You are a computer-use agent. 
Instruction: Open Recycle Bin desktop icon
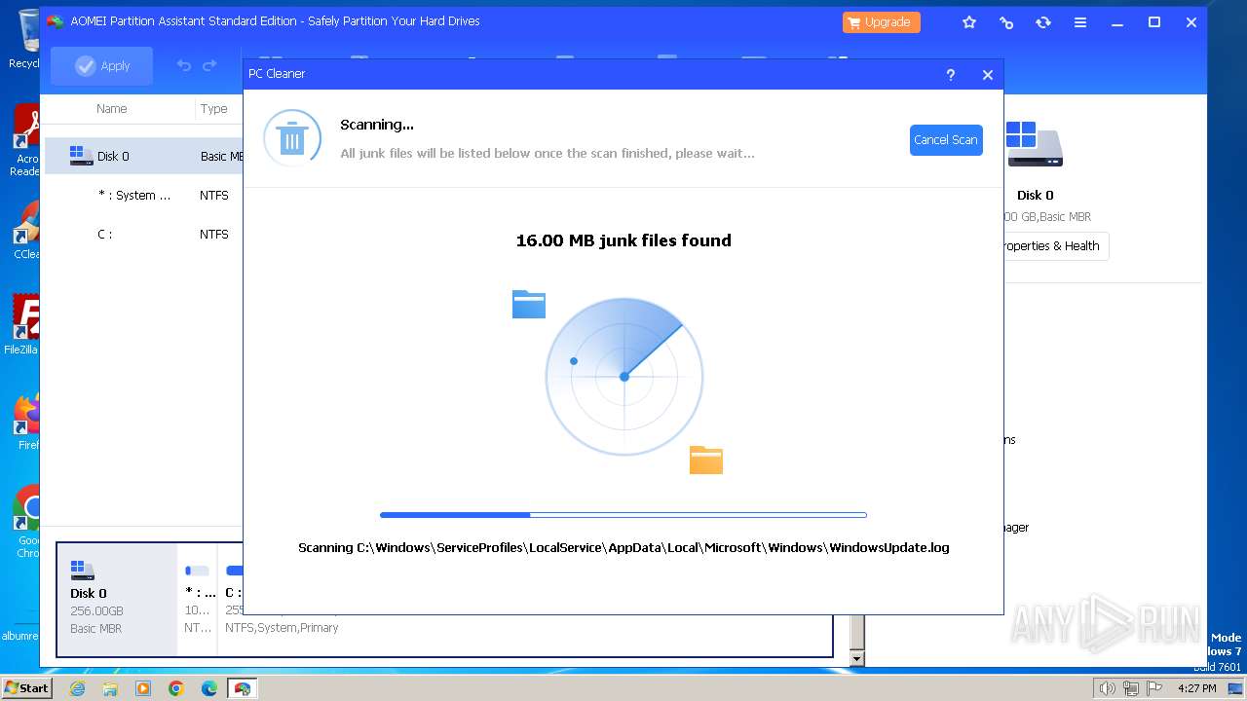tap(26, 39)
